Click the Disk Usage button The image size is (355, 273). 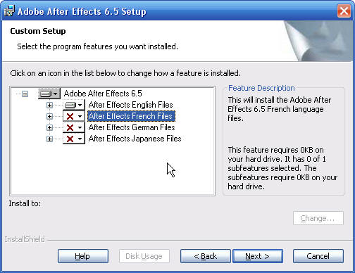[x=144, y=256]
